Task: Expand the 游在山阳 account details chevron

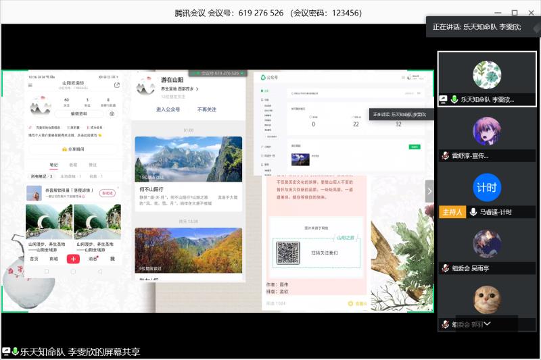Action: (198, 88)
